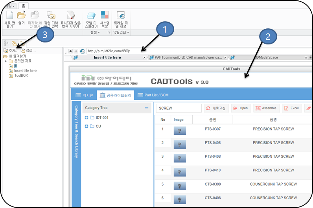Click the CU folder icon
Image resolution: width=313 pixels, height=208 pixels.
point(92,126)
